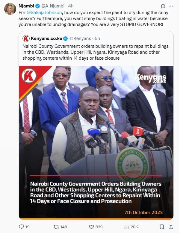180x233 pixels.
Task: Bookmark this post
Action: pos(162,227)
